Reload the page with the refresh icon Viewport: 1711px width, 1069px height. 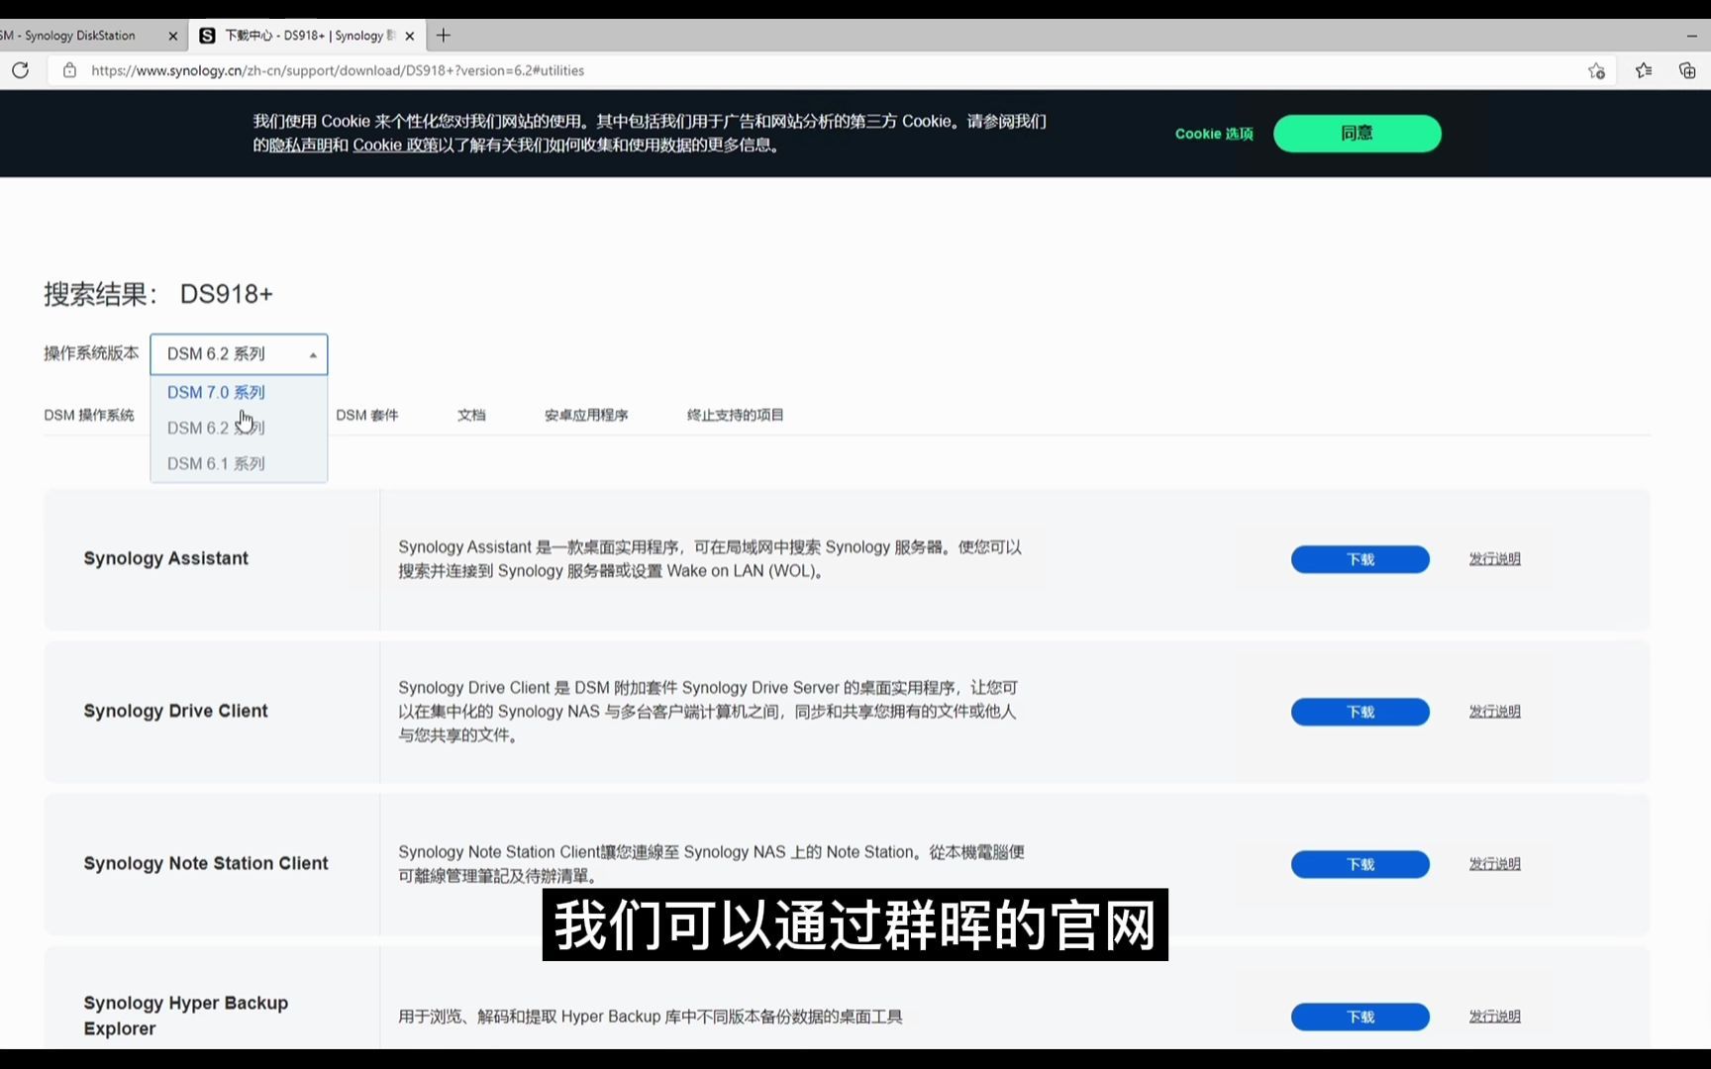point(20,70)
